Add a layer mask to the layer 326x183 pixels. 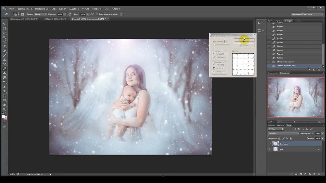click(x=301, y=174)
